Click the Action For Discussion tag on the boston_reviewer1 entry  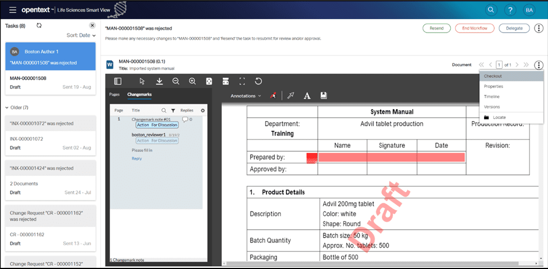[x=157, y=141]
